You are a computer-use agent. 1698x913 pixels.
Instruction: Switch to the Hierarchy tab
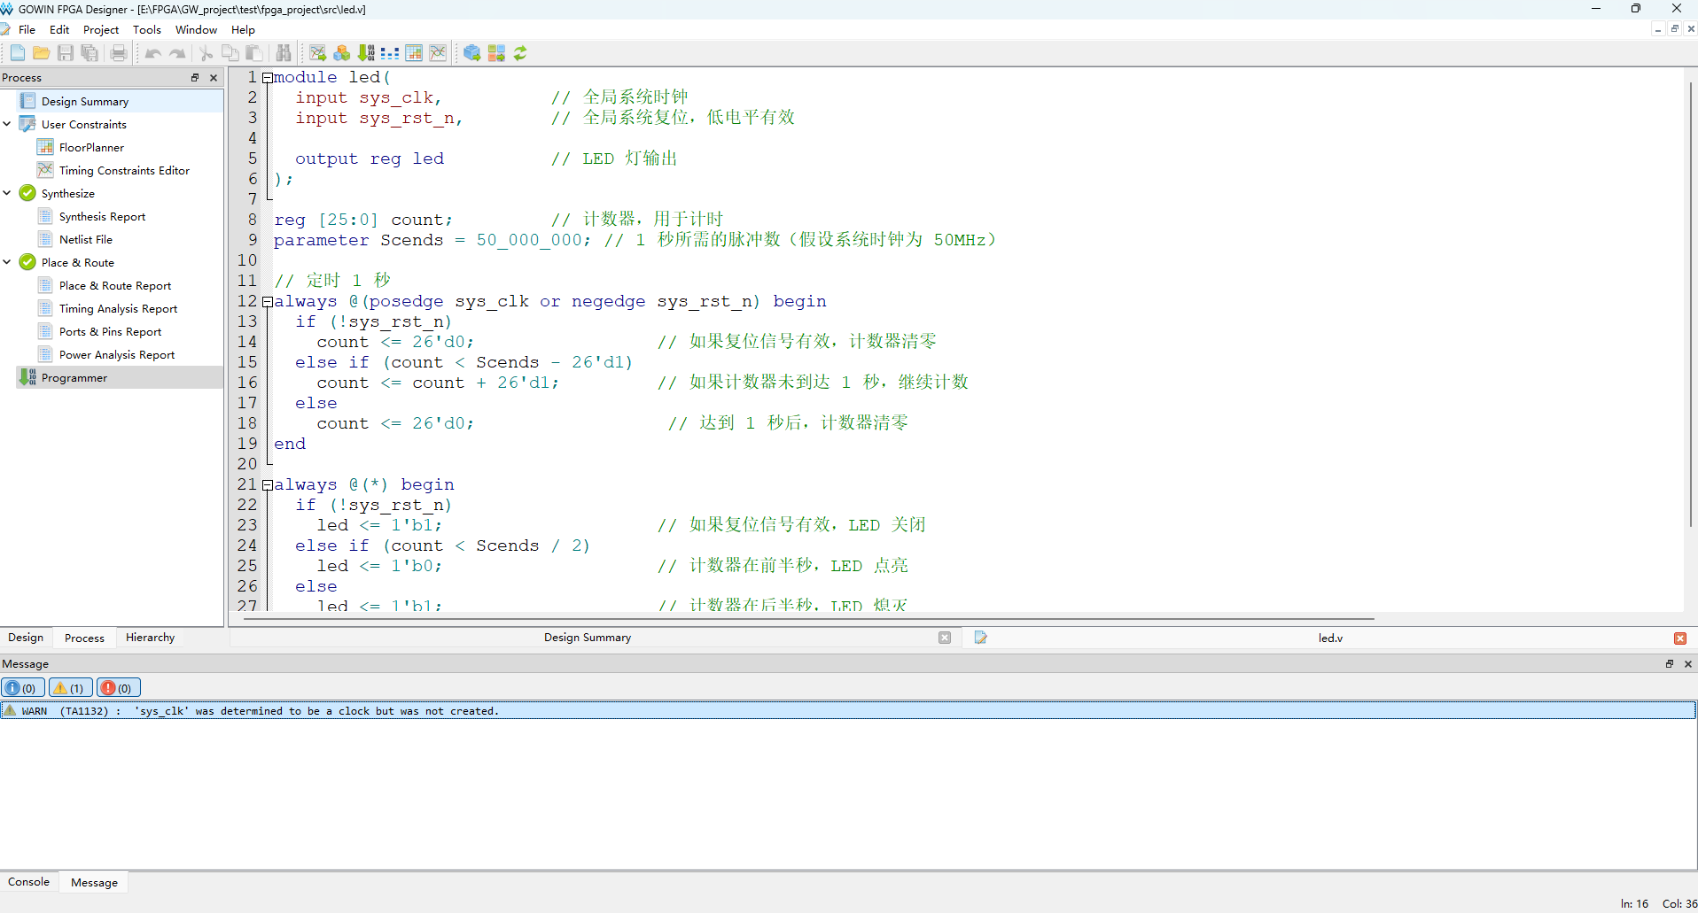click(x=150, y=638)
